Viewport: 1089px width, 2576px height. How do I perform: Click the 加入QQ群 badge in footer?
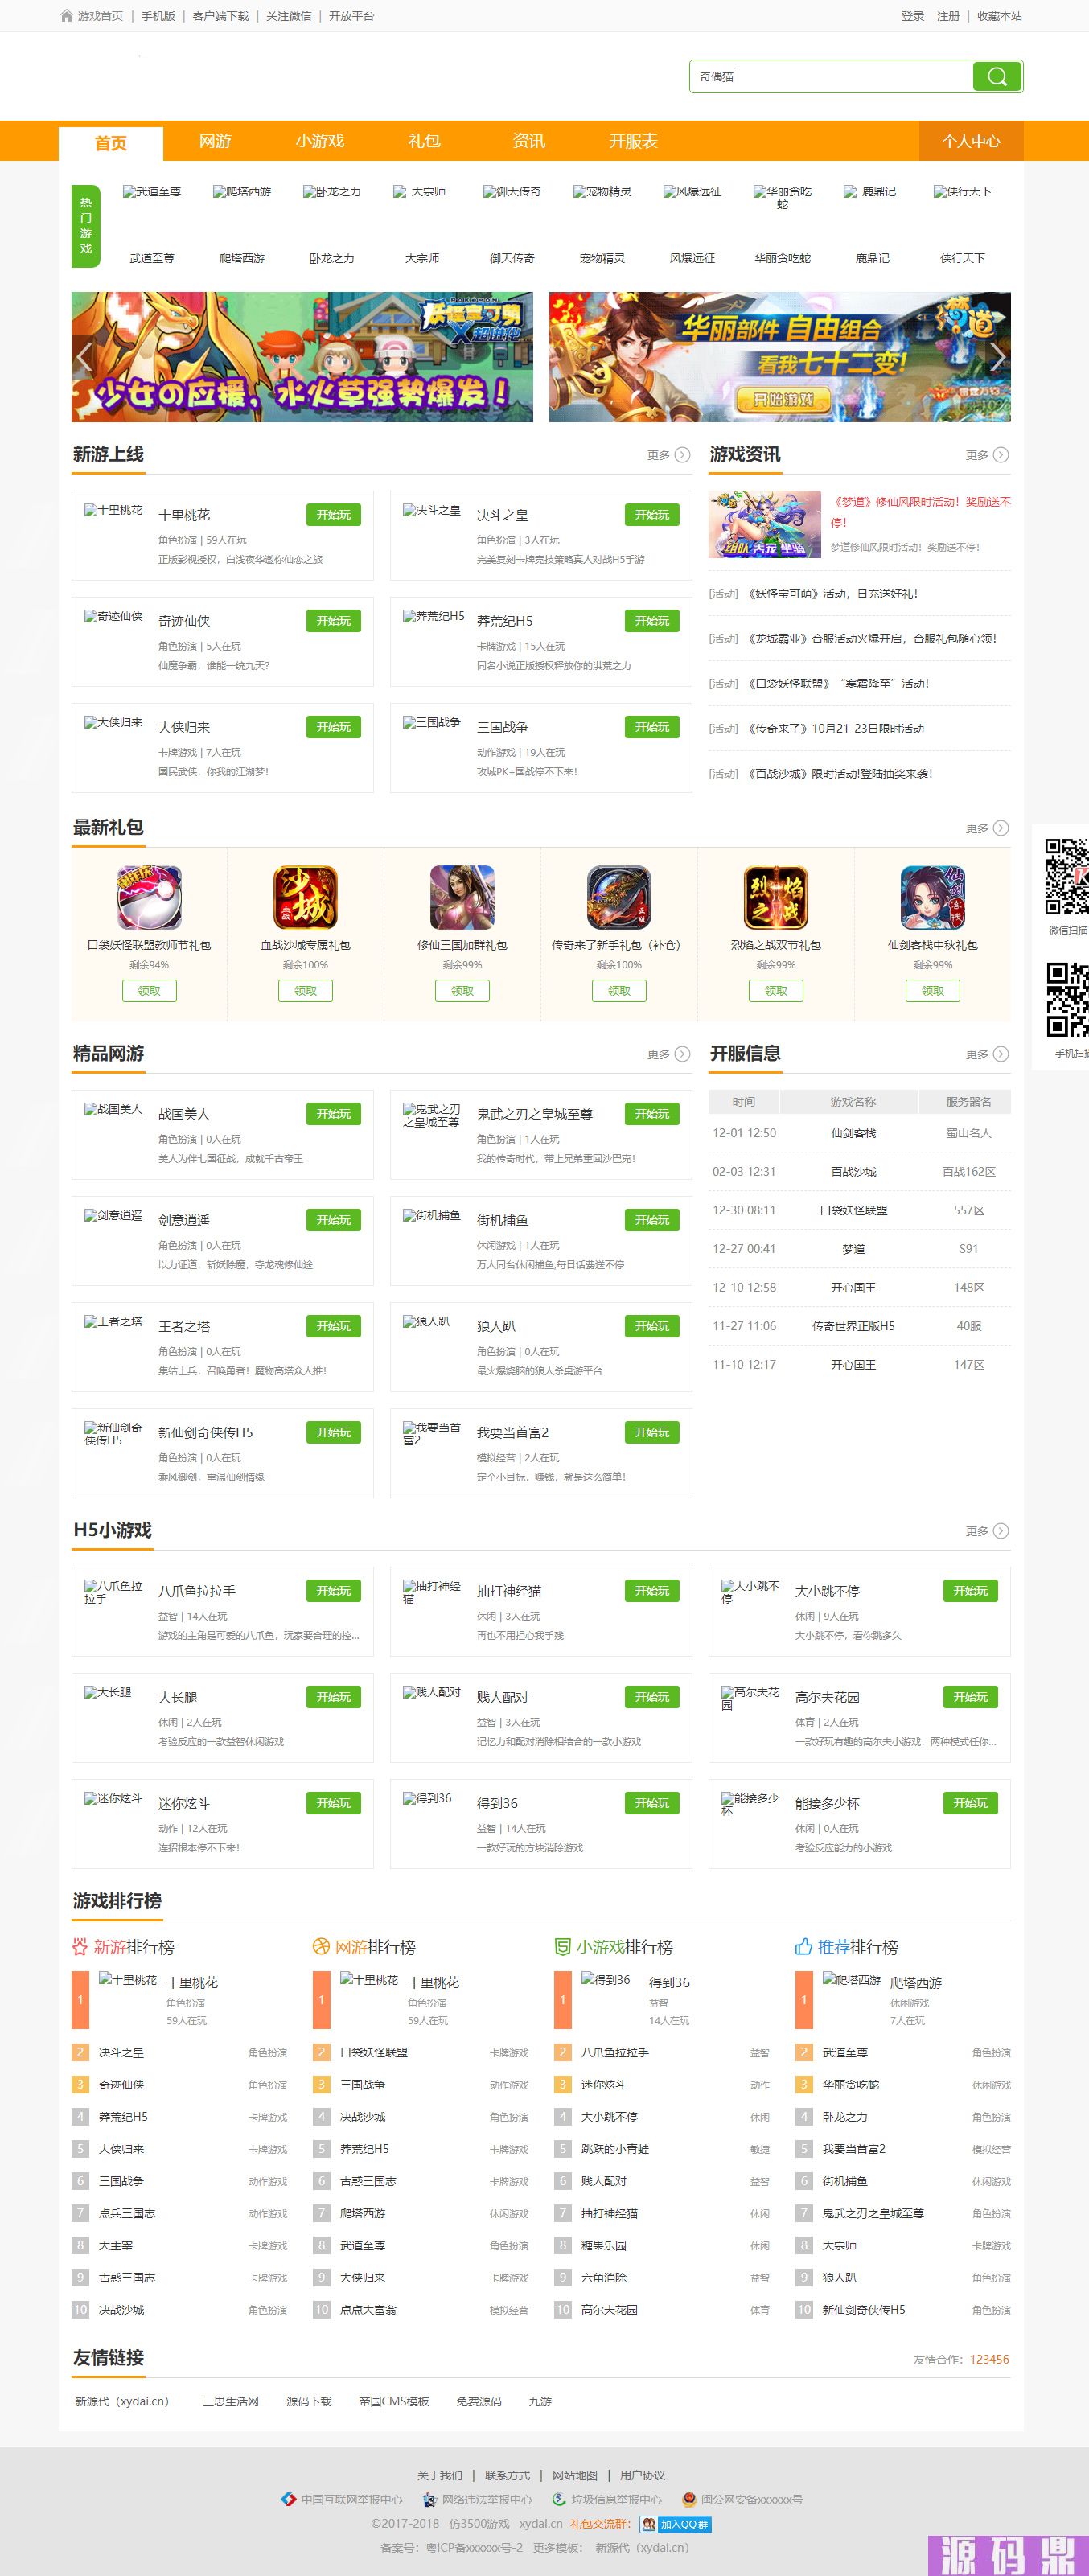click(x=675, y=2524)
